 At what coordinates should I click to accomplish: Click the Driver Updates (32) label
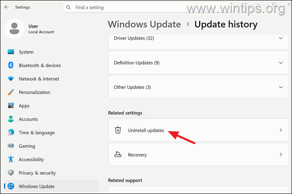(x=134, y=38)
